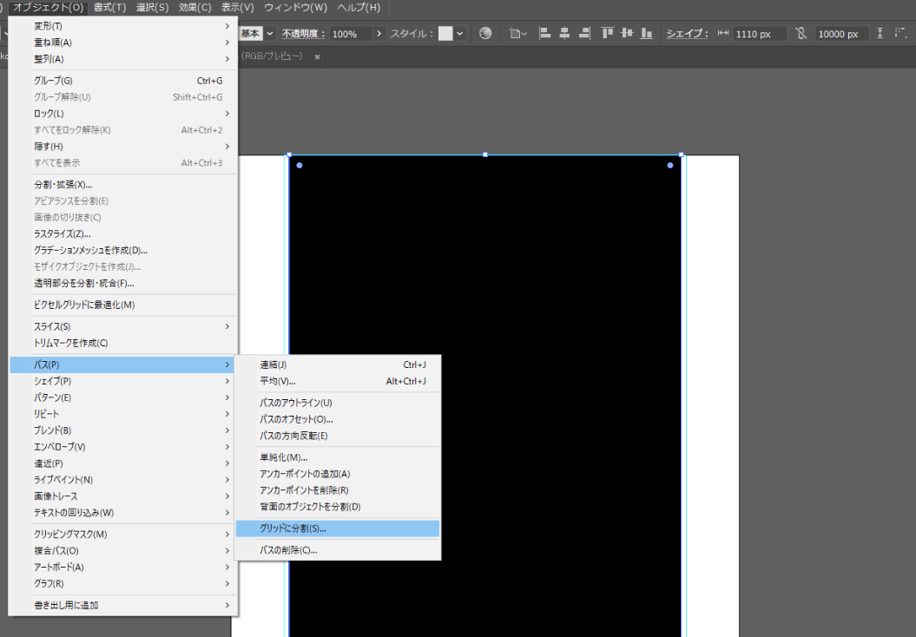Viewport: 916px width, 637px height.
Task: Open the 表示(V) menu
Action: 238,8
